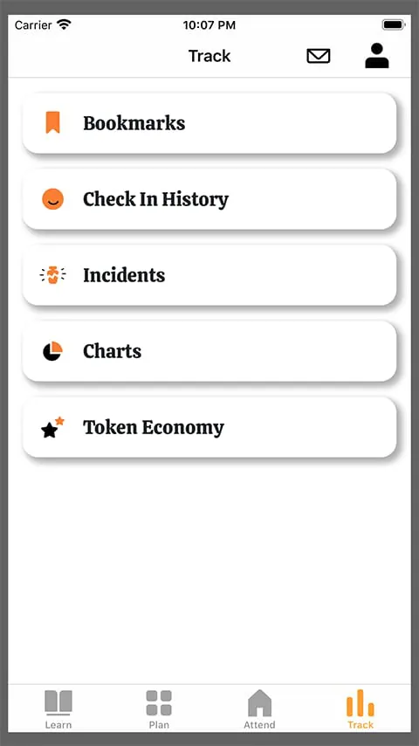Switch to the Plan tab label
This screenshot has height=746, width=419.
coord(159,724)
